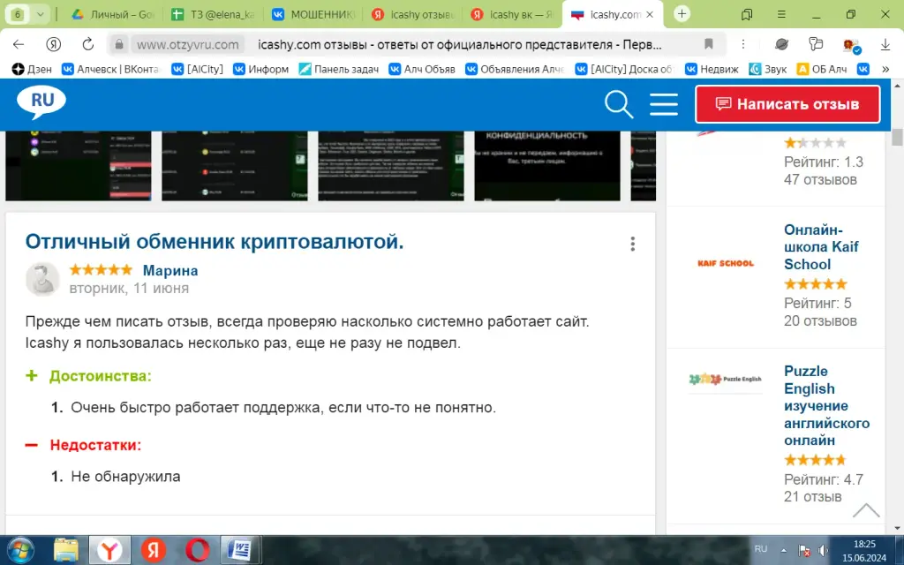Open the Дзен bookmark
The image size is (904, 565).
[x=32, y=69]
